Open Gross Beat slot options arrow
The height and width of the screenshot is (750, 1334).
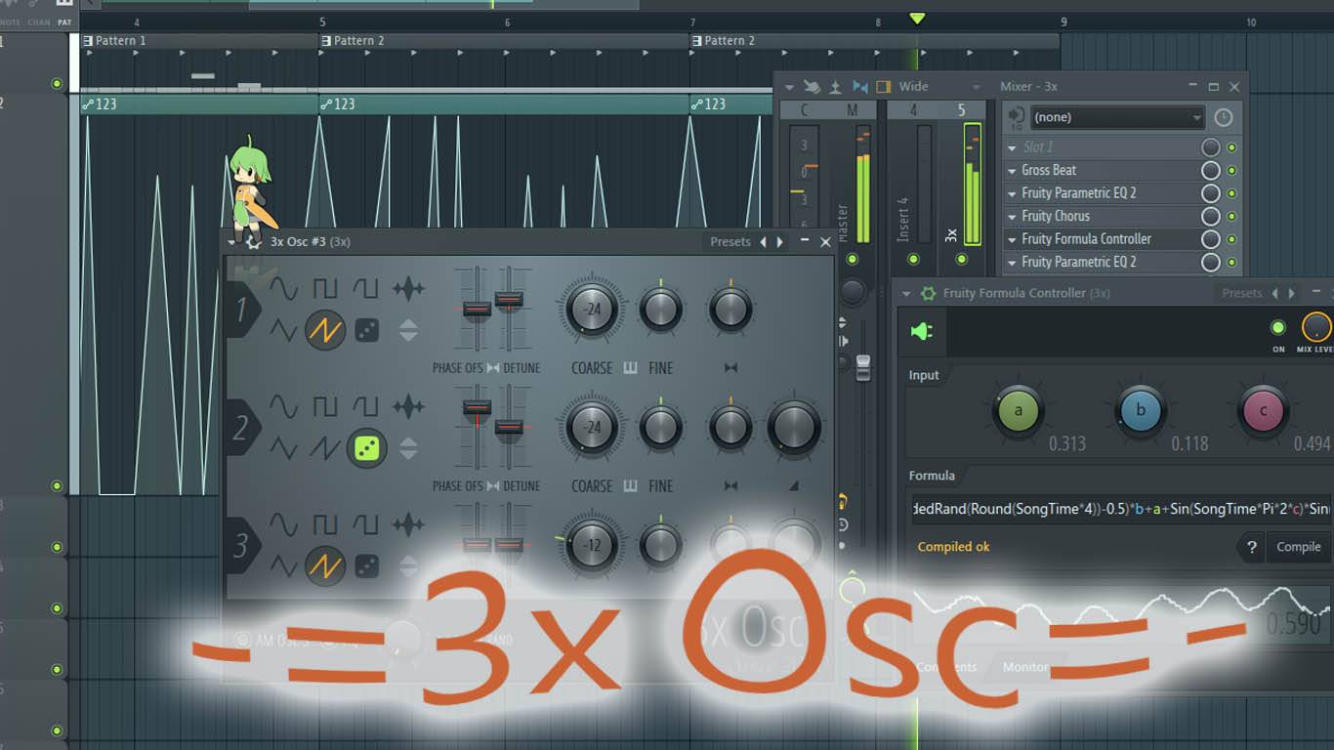pyautogui.click(x=1012, y=170)
